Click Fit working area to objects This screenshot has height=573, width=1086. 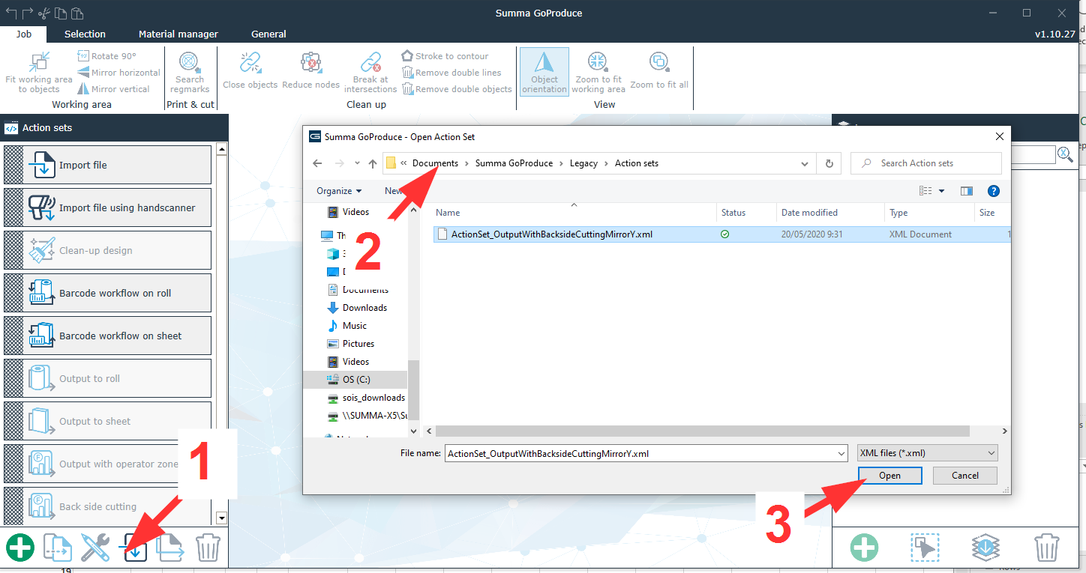click(39, 72)
